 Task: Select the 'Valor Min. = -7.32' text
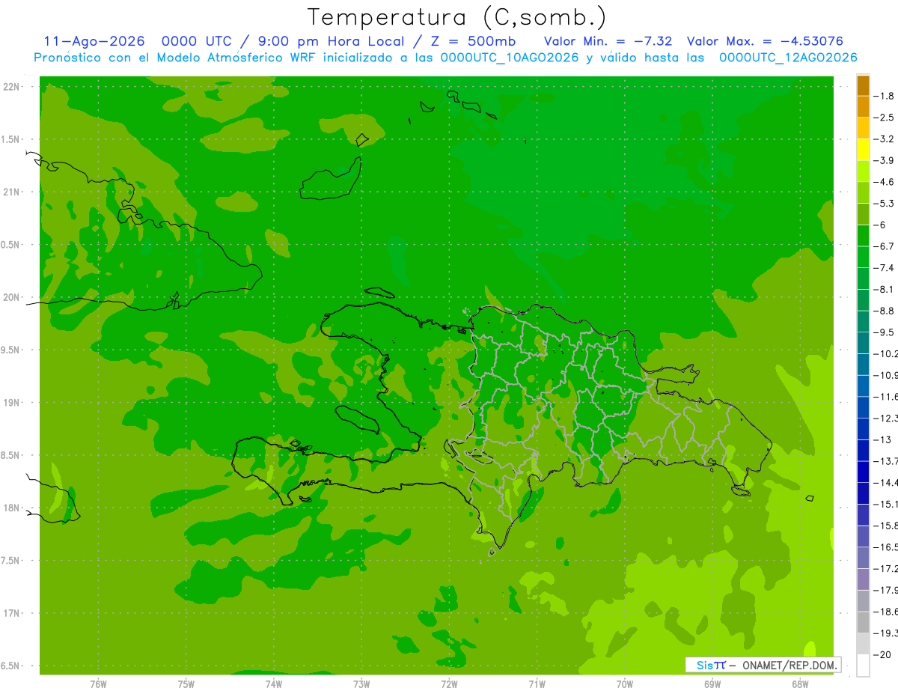608,41
